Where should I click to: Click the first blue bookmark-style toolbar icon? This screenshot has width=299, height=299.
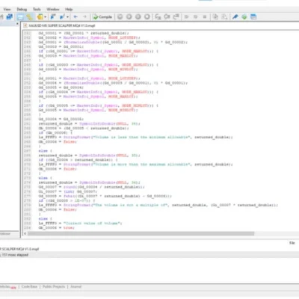point(53,16)
